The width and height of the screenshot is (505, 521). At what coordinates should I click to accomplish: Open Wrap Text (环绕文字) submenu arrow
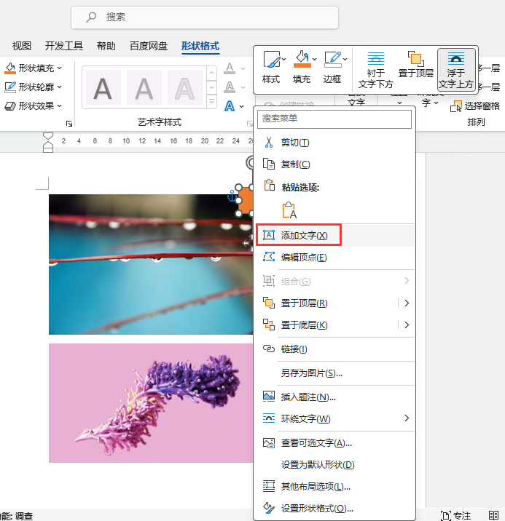tap(407, 418)
